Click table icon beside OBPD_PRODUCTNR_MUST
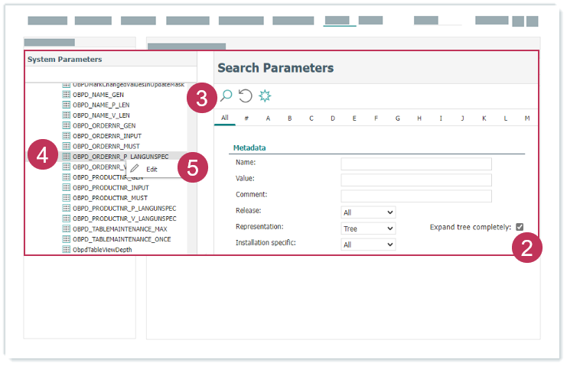Screen dimensions: 567x366 66,197
